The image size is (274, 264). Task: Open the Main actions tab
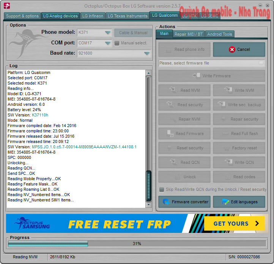(x=164, y=34)
